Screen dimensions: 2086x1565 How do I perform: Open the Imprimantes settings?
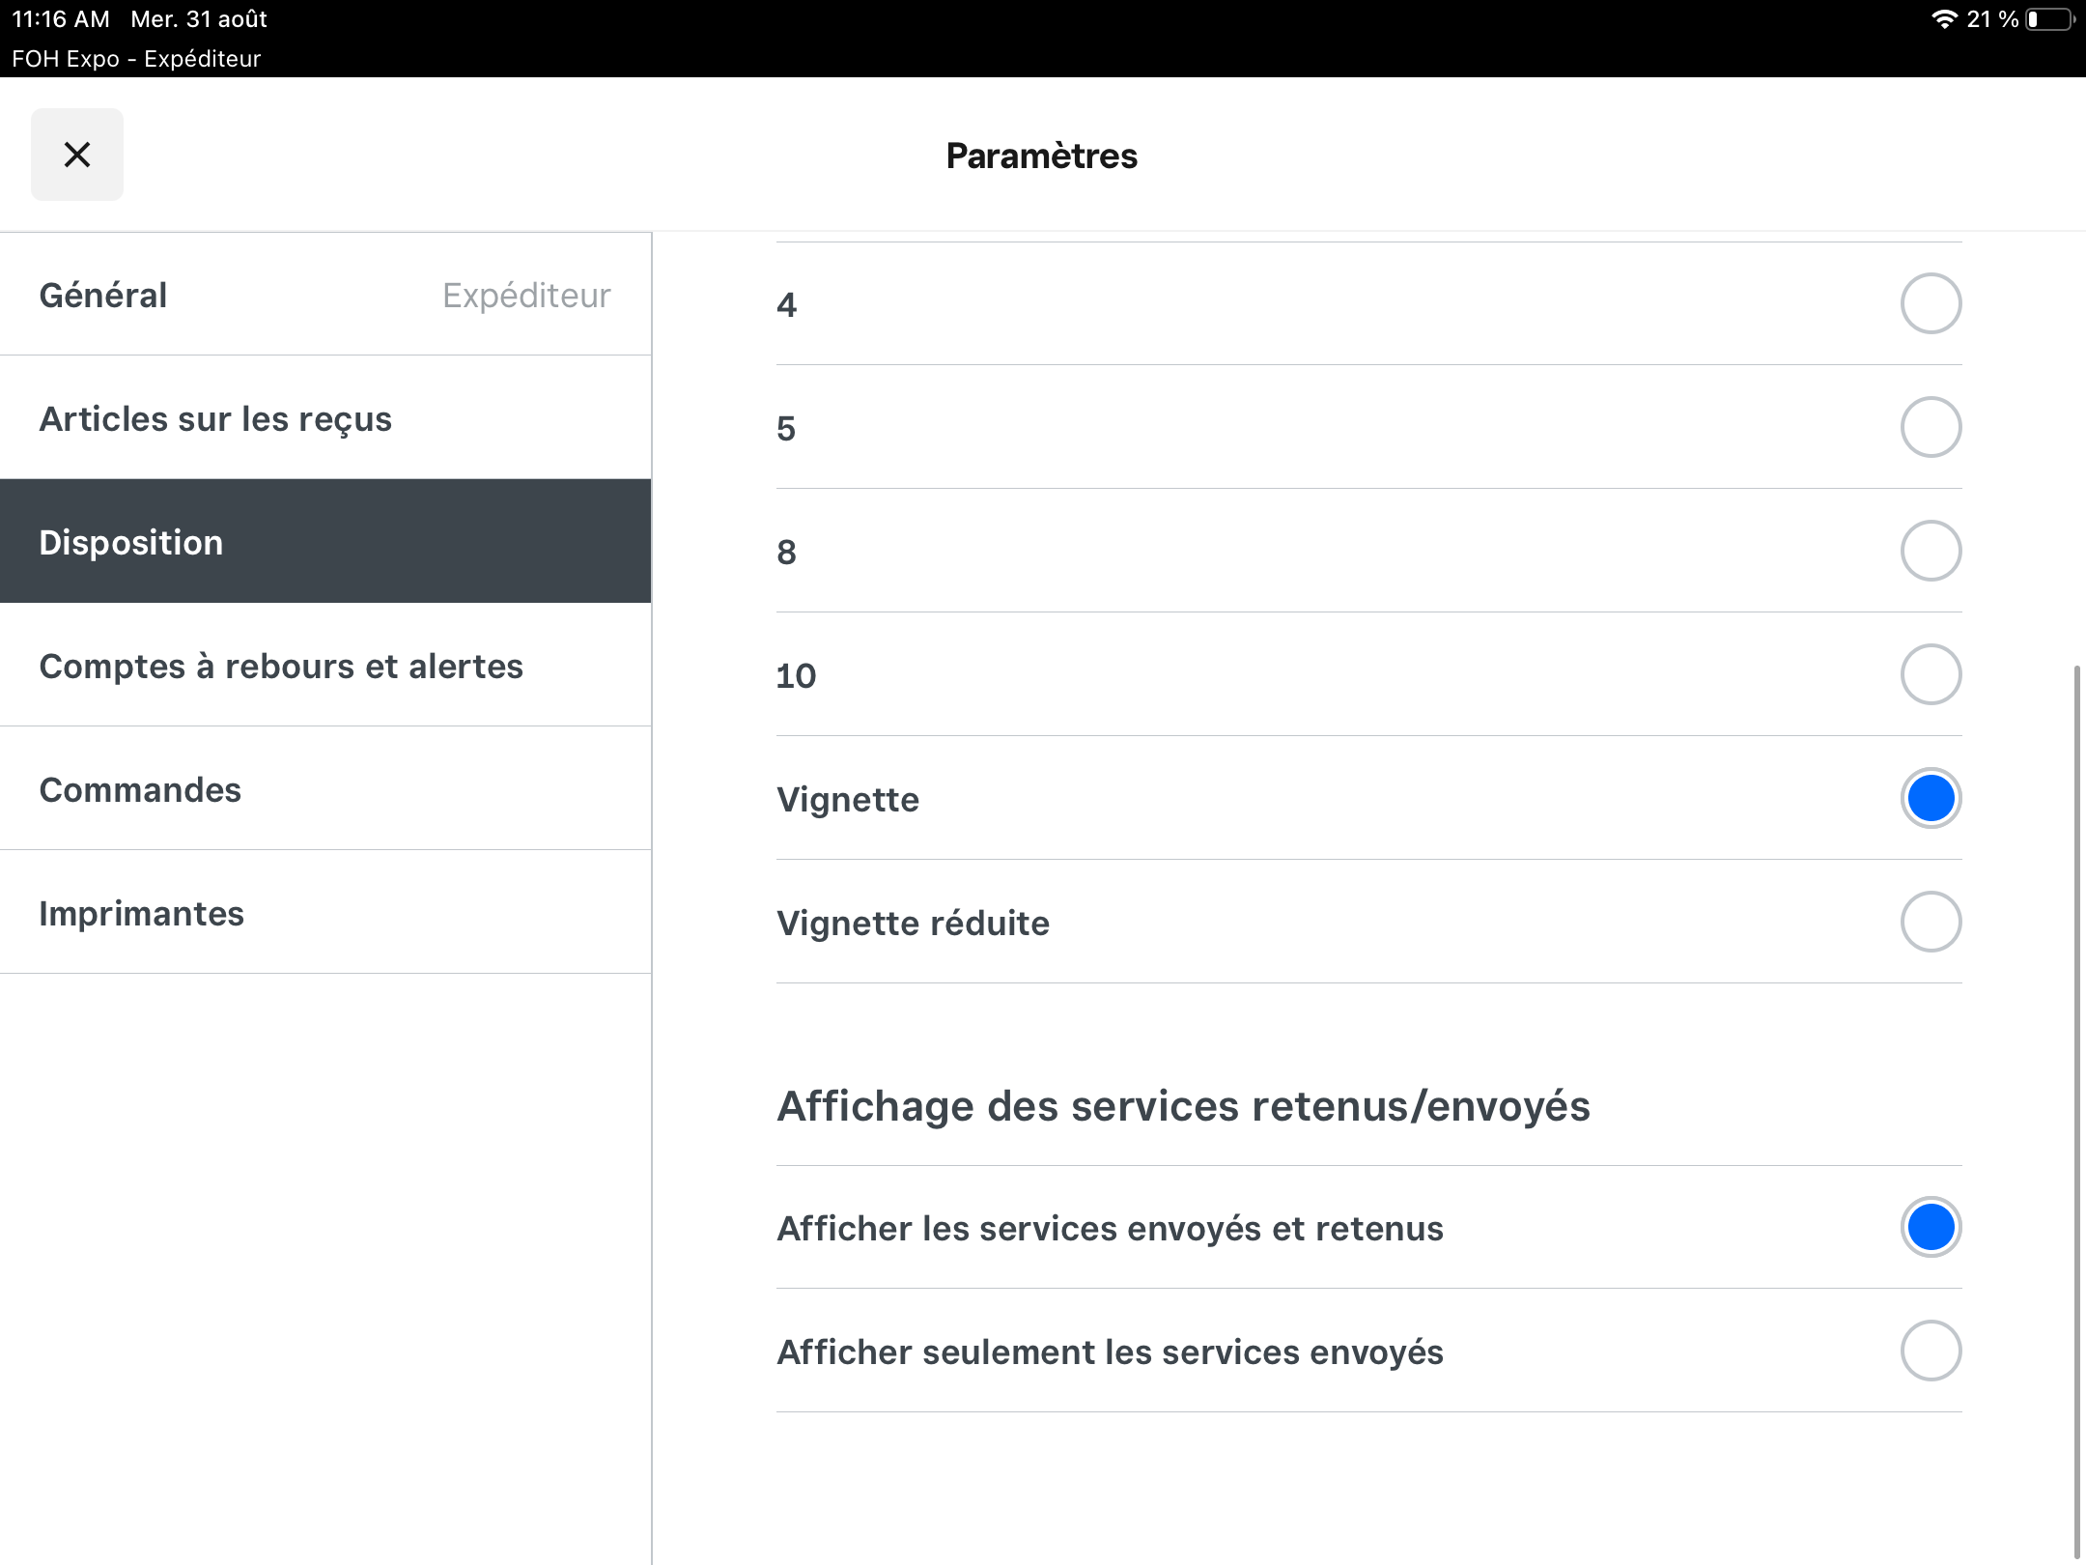[x=325, y=913]
